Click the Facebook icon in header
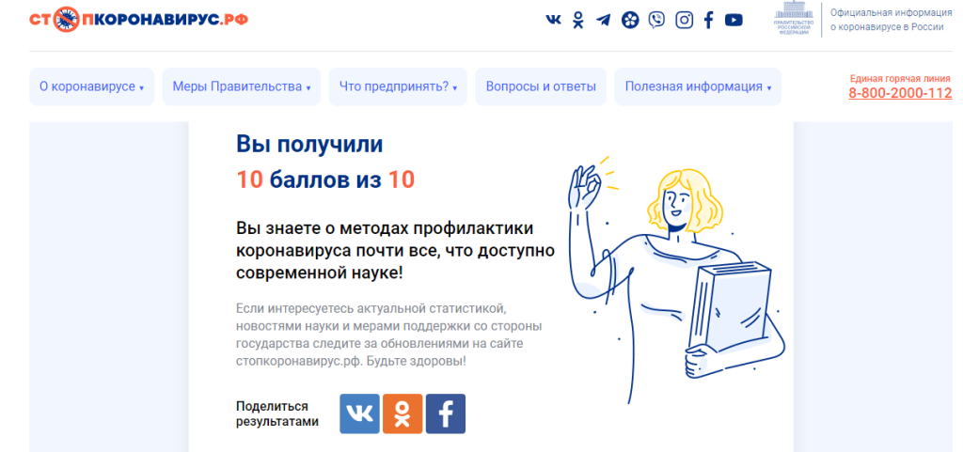Image resolution: width=963 pixels, height=452 pixels. (x=709, y=20)
